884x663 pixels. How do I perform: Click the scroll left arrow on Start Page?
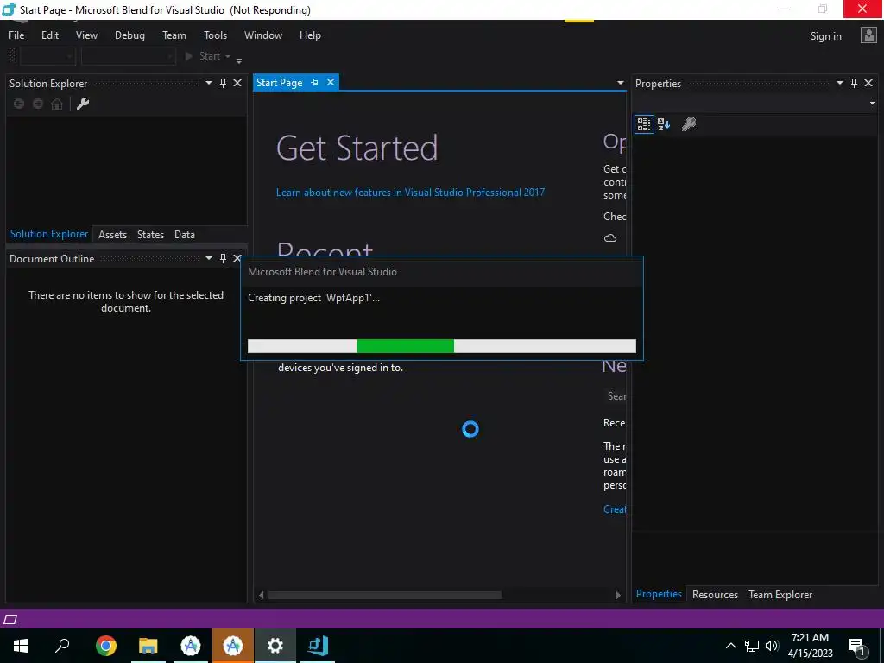coord(261,595)
